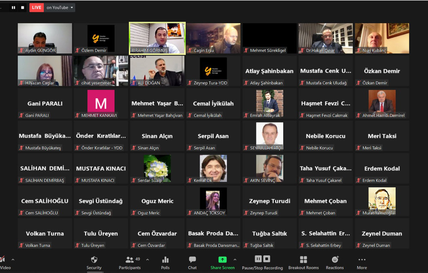The width and height of the screenshot is (428, 273).
Task: Click the Pause/Stop Recording button
Action: [262, 262]
